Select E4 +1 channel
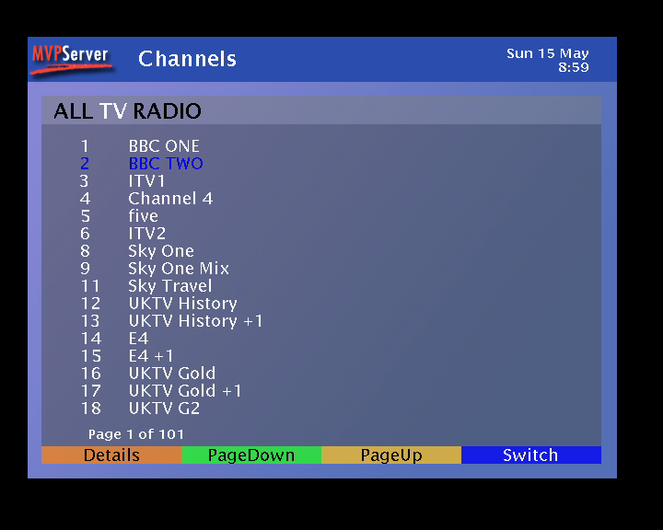This screenshot has width=663, height=530. [151, 356]
